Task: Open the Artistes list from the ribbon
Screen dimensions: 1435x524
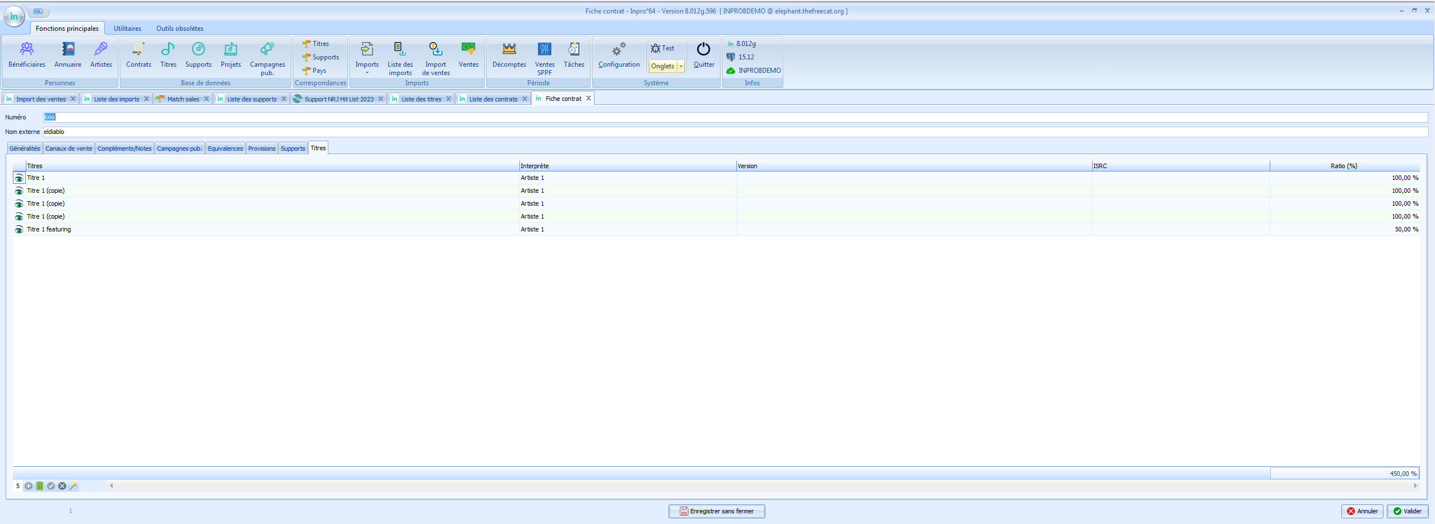Action: pyautogui.click(x=101, y=55)
